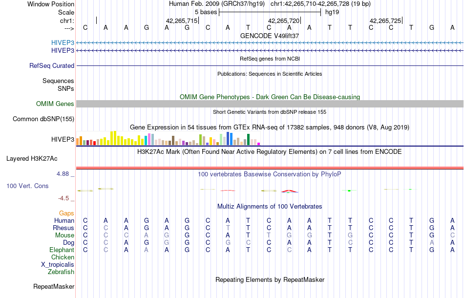Click the orange "Gaps" row label
The height and width of the screenshot is (298, 464).
point(66,213)
